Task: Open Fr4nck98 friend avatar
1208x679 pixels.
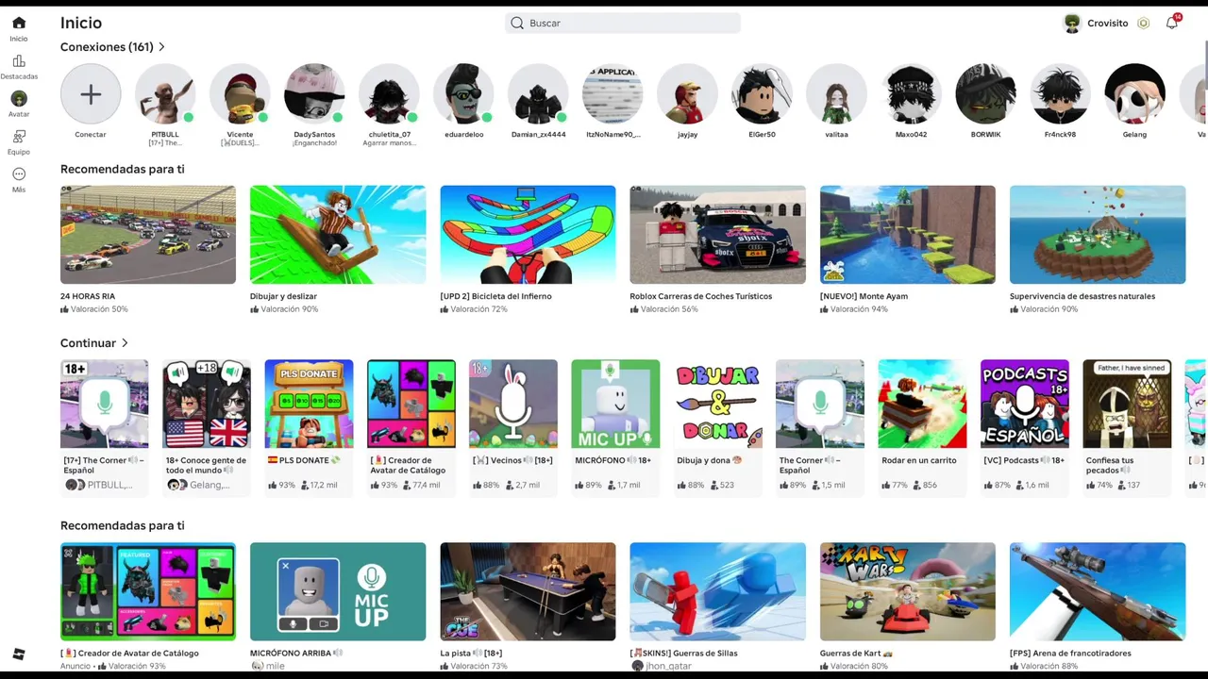Action: [1060, 94]
